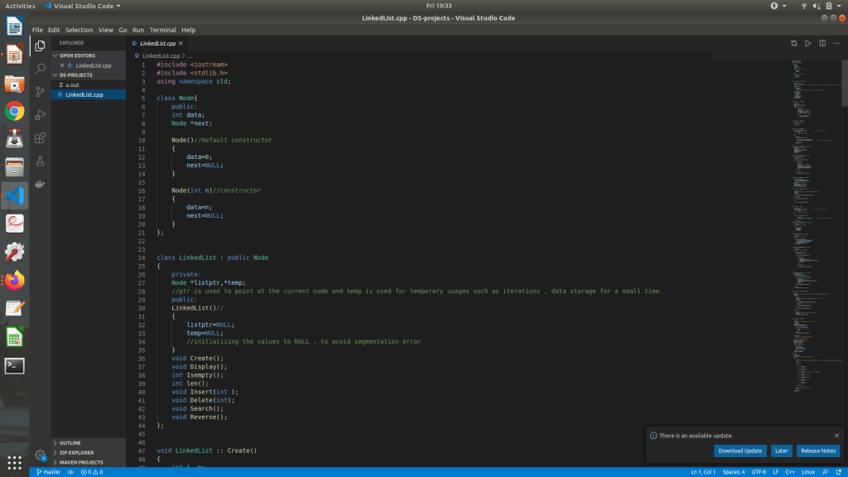Launch Google Chrome from the dock

(x=14, y=111)
